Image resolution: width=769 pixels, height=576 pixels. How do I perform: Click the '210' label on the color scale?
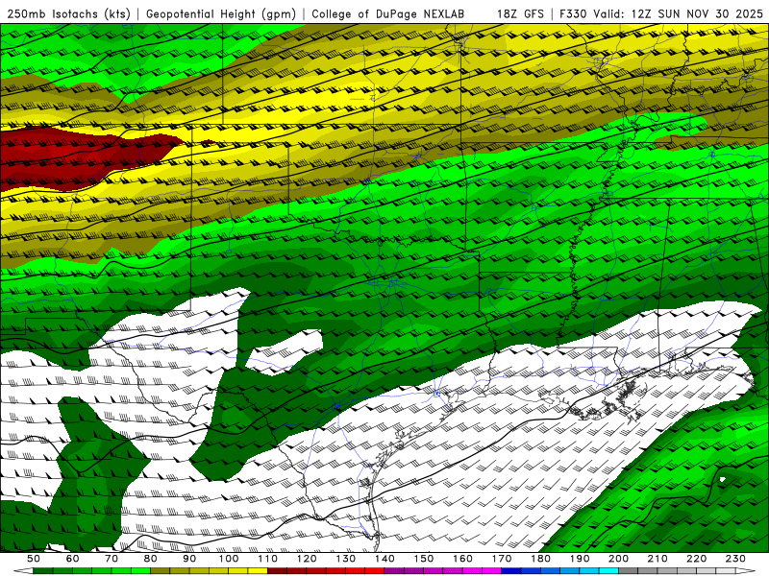click(x=657, y=559)
